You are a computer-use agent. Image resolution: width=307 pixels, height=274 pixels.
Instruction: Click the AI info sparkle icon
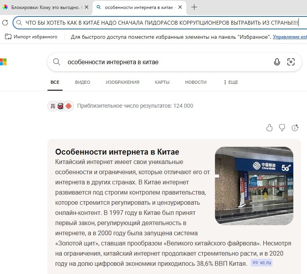point(295,128)
